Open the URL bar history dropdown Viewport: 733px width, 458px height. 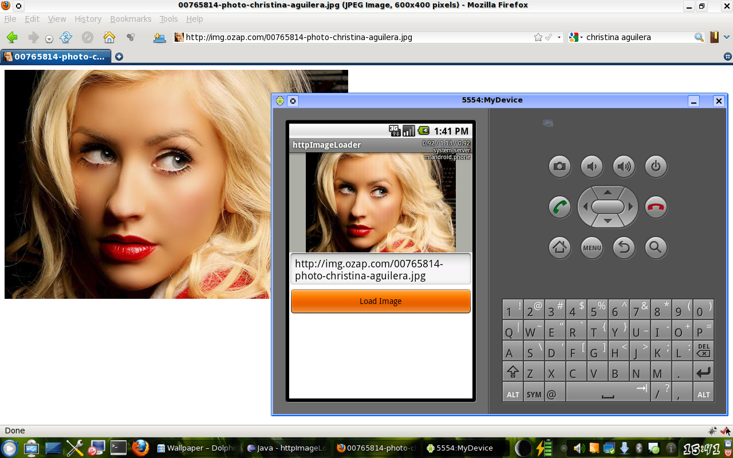pos(559,37)
